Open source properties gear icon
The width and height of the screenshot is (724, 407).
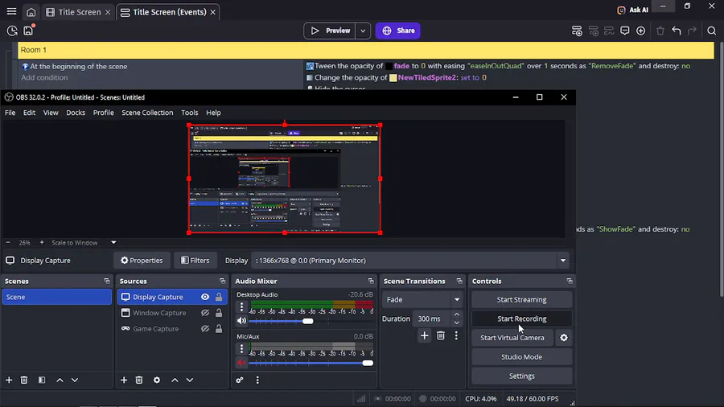coord(157,380)
